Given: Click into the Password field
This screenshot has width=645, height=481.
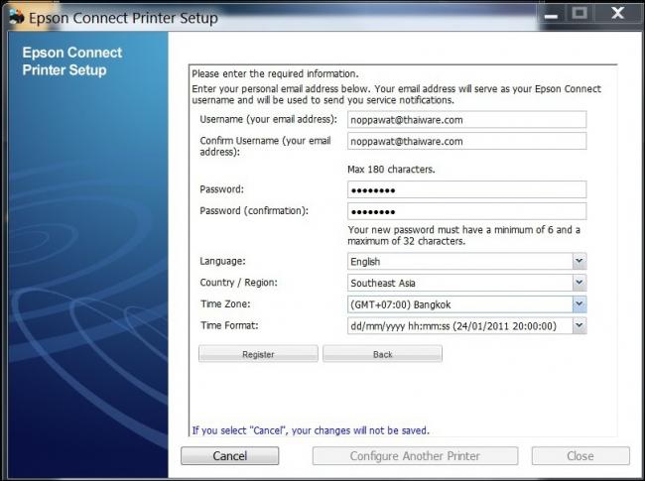Looking at the screenshot, I should tap(467, 190).
